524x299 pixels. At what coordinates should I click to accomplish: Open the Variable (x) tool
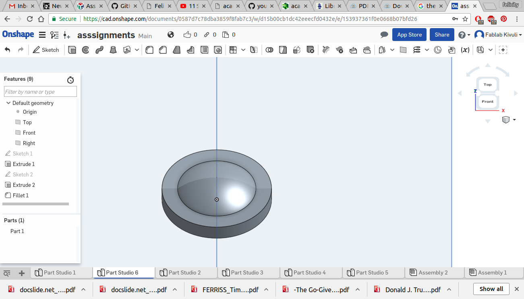pos(465,50)
